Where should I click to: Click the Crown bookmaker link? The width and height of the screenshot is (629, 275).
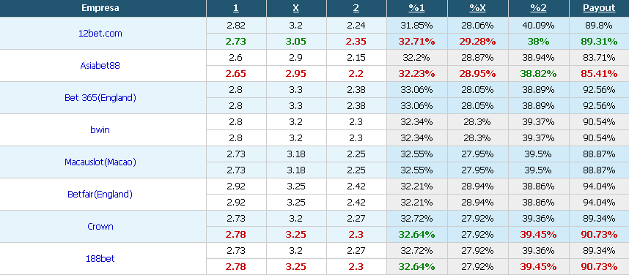100,226
